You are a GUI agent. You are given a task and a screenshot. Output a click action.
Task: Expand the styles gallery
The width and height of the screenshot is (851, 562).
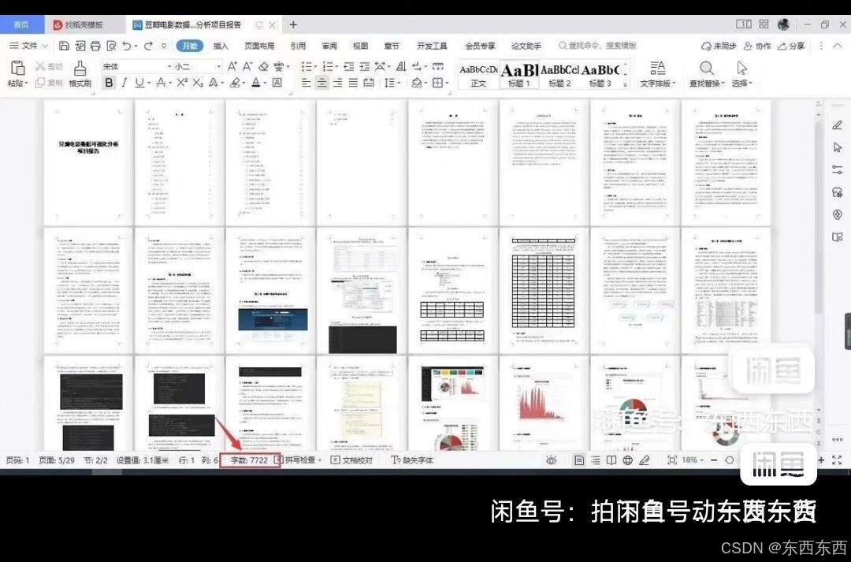[x=625, y=84]
